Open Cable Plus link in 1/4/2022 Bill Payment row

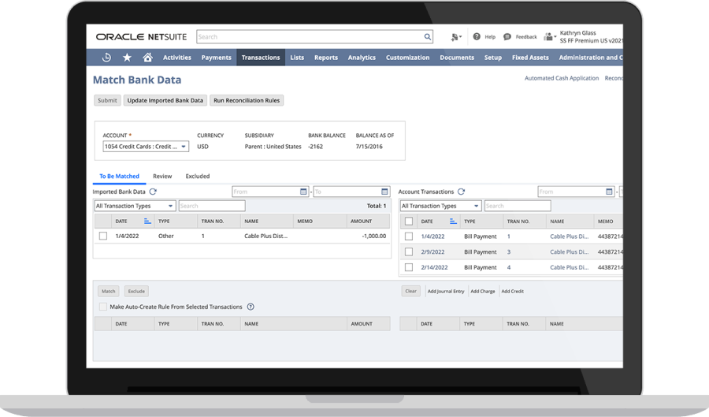tap(570, 236)
